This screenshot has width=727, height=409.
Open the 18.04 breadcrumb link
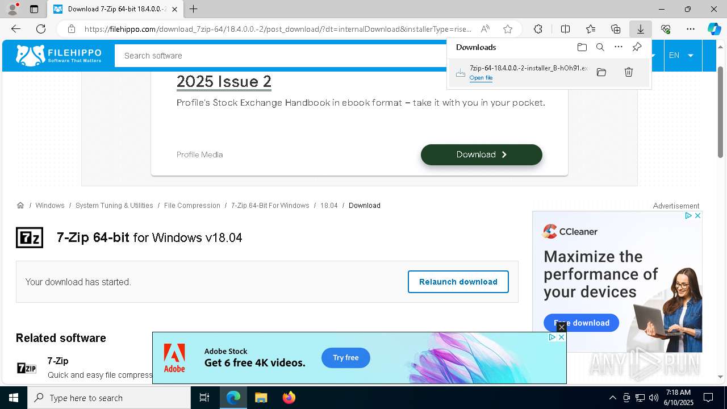[329, 205]
